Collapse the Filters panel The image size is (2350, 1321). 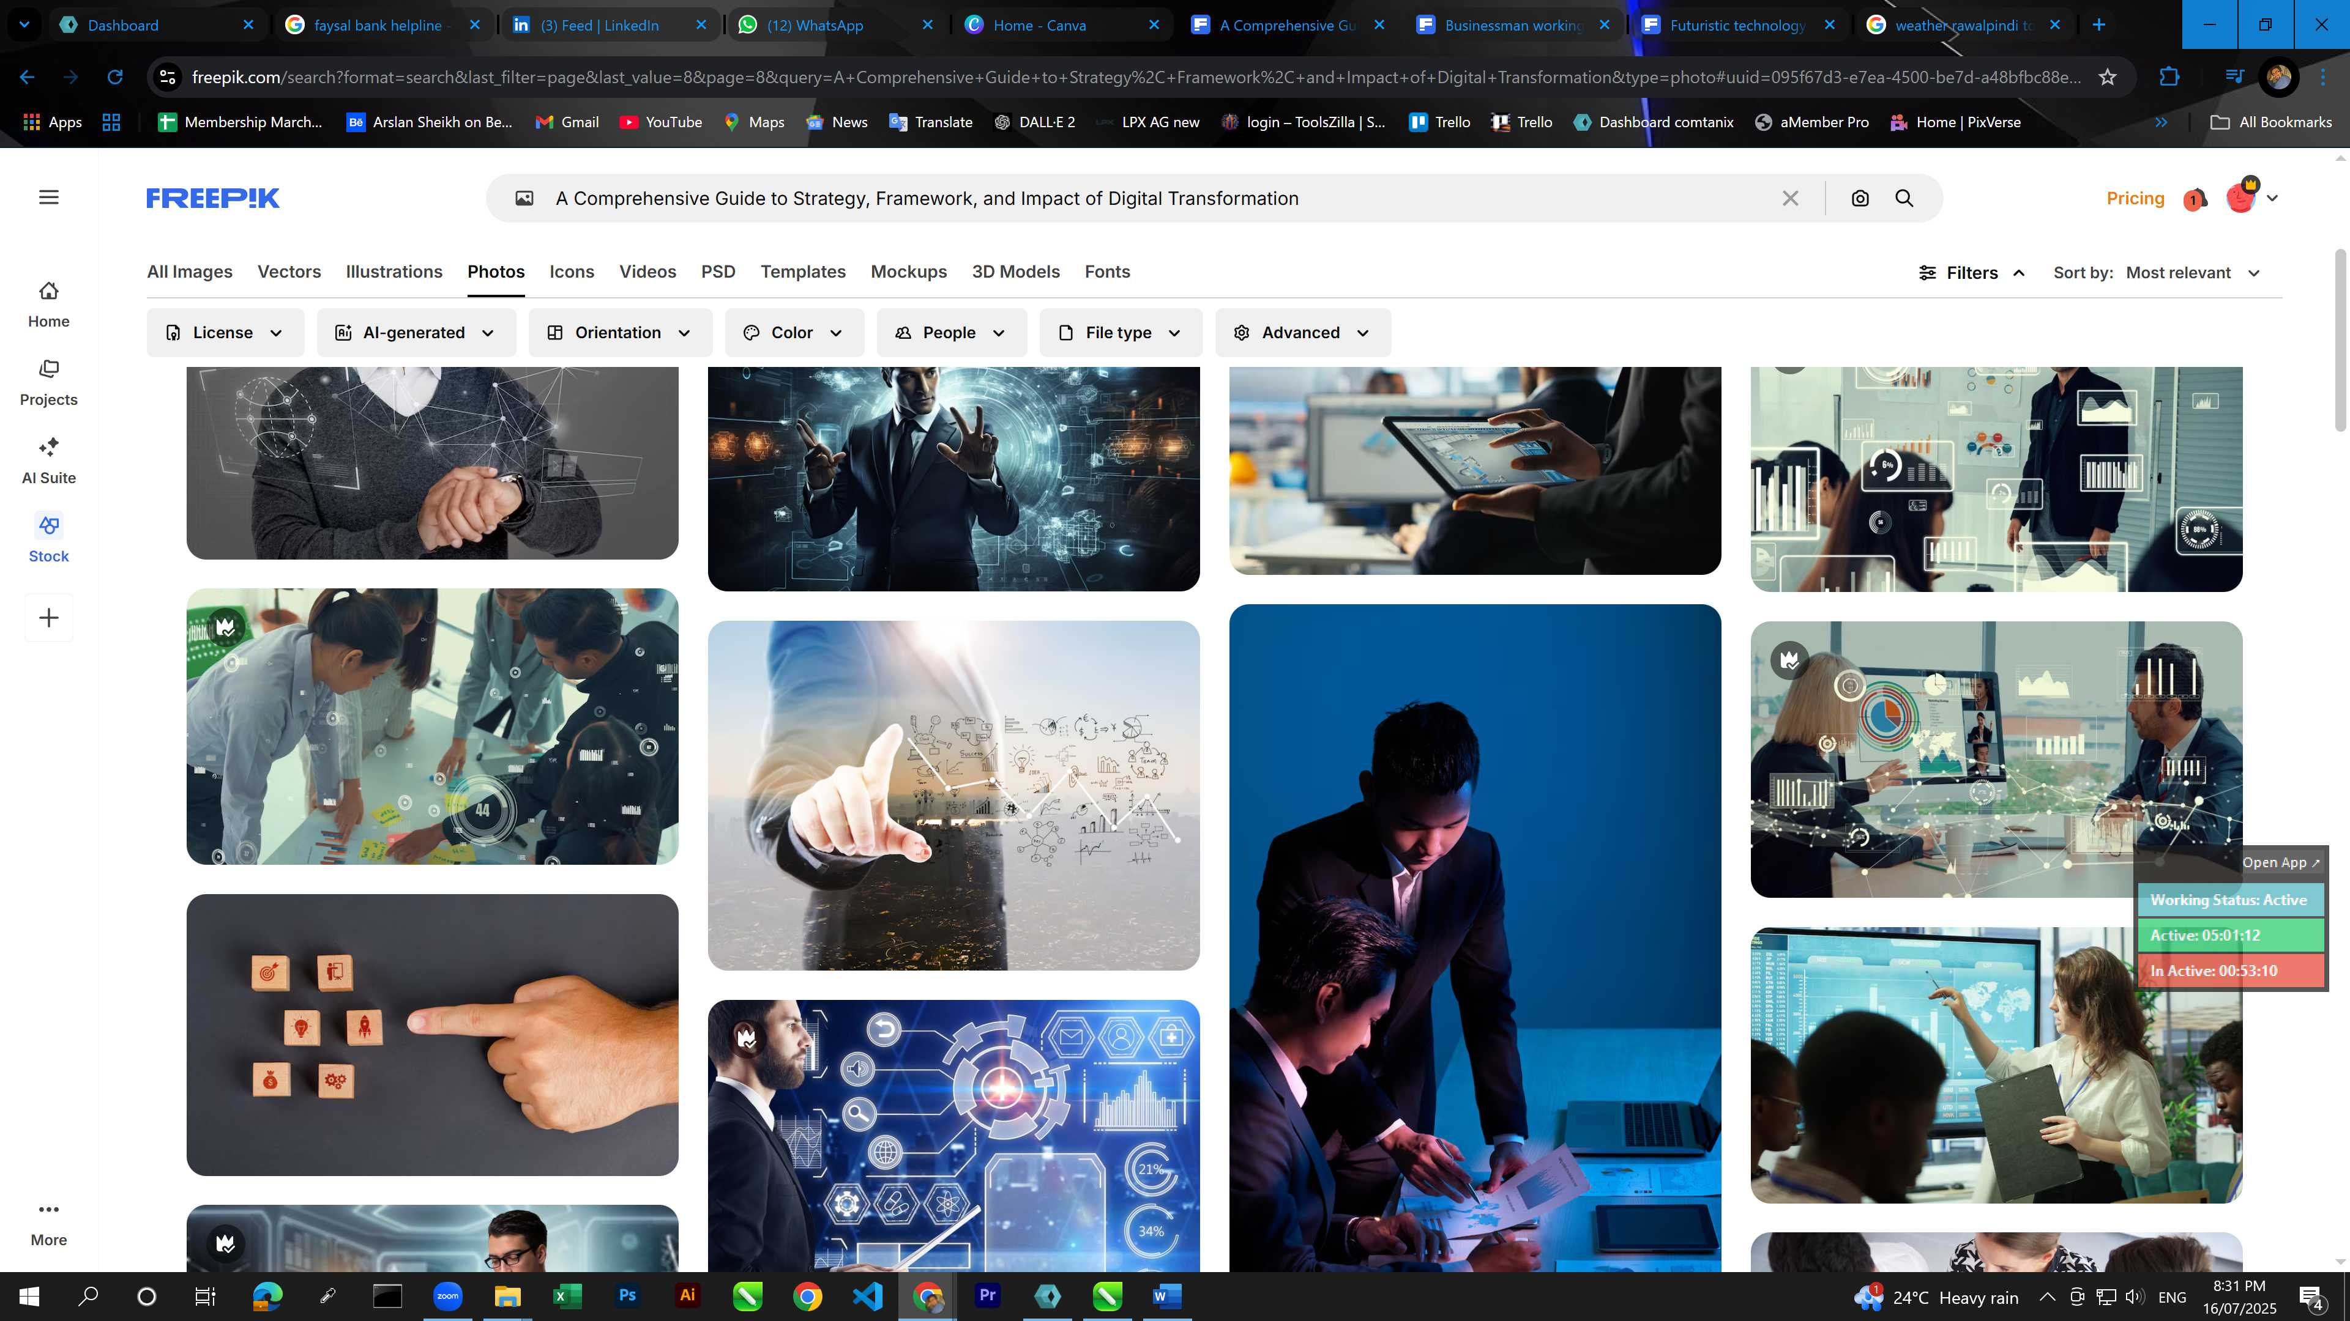(1972, 273)
